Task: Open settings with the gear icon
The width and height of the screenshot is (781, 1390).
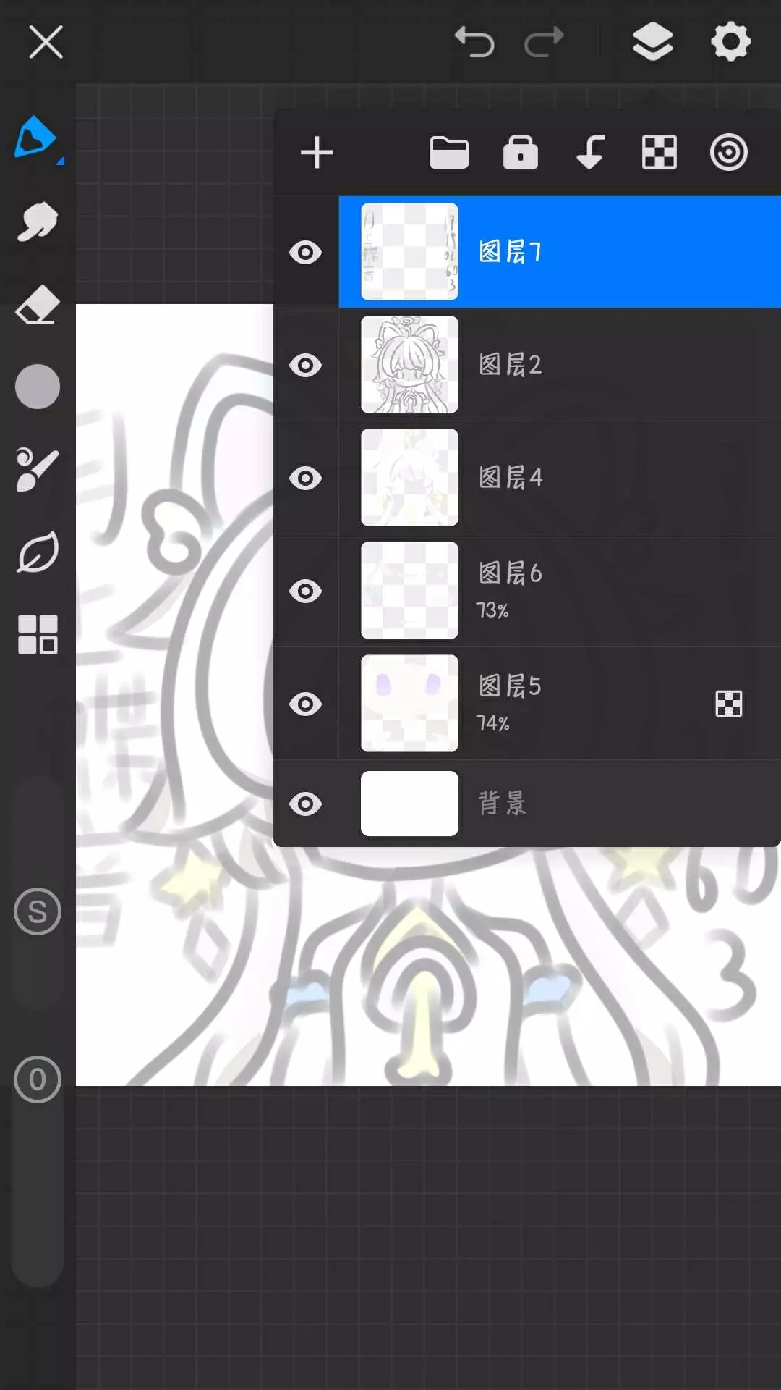Action: (731, 41)
